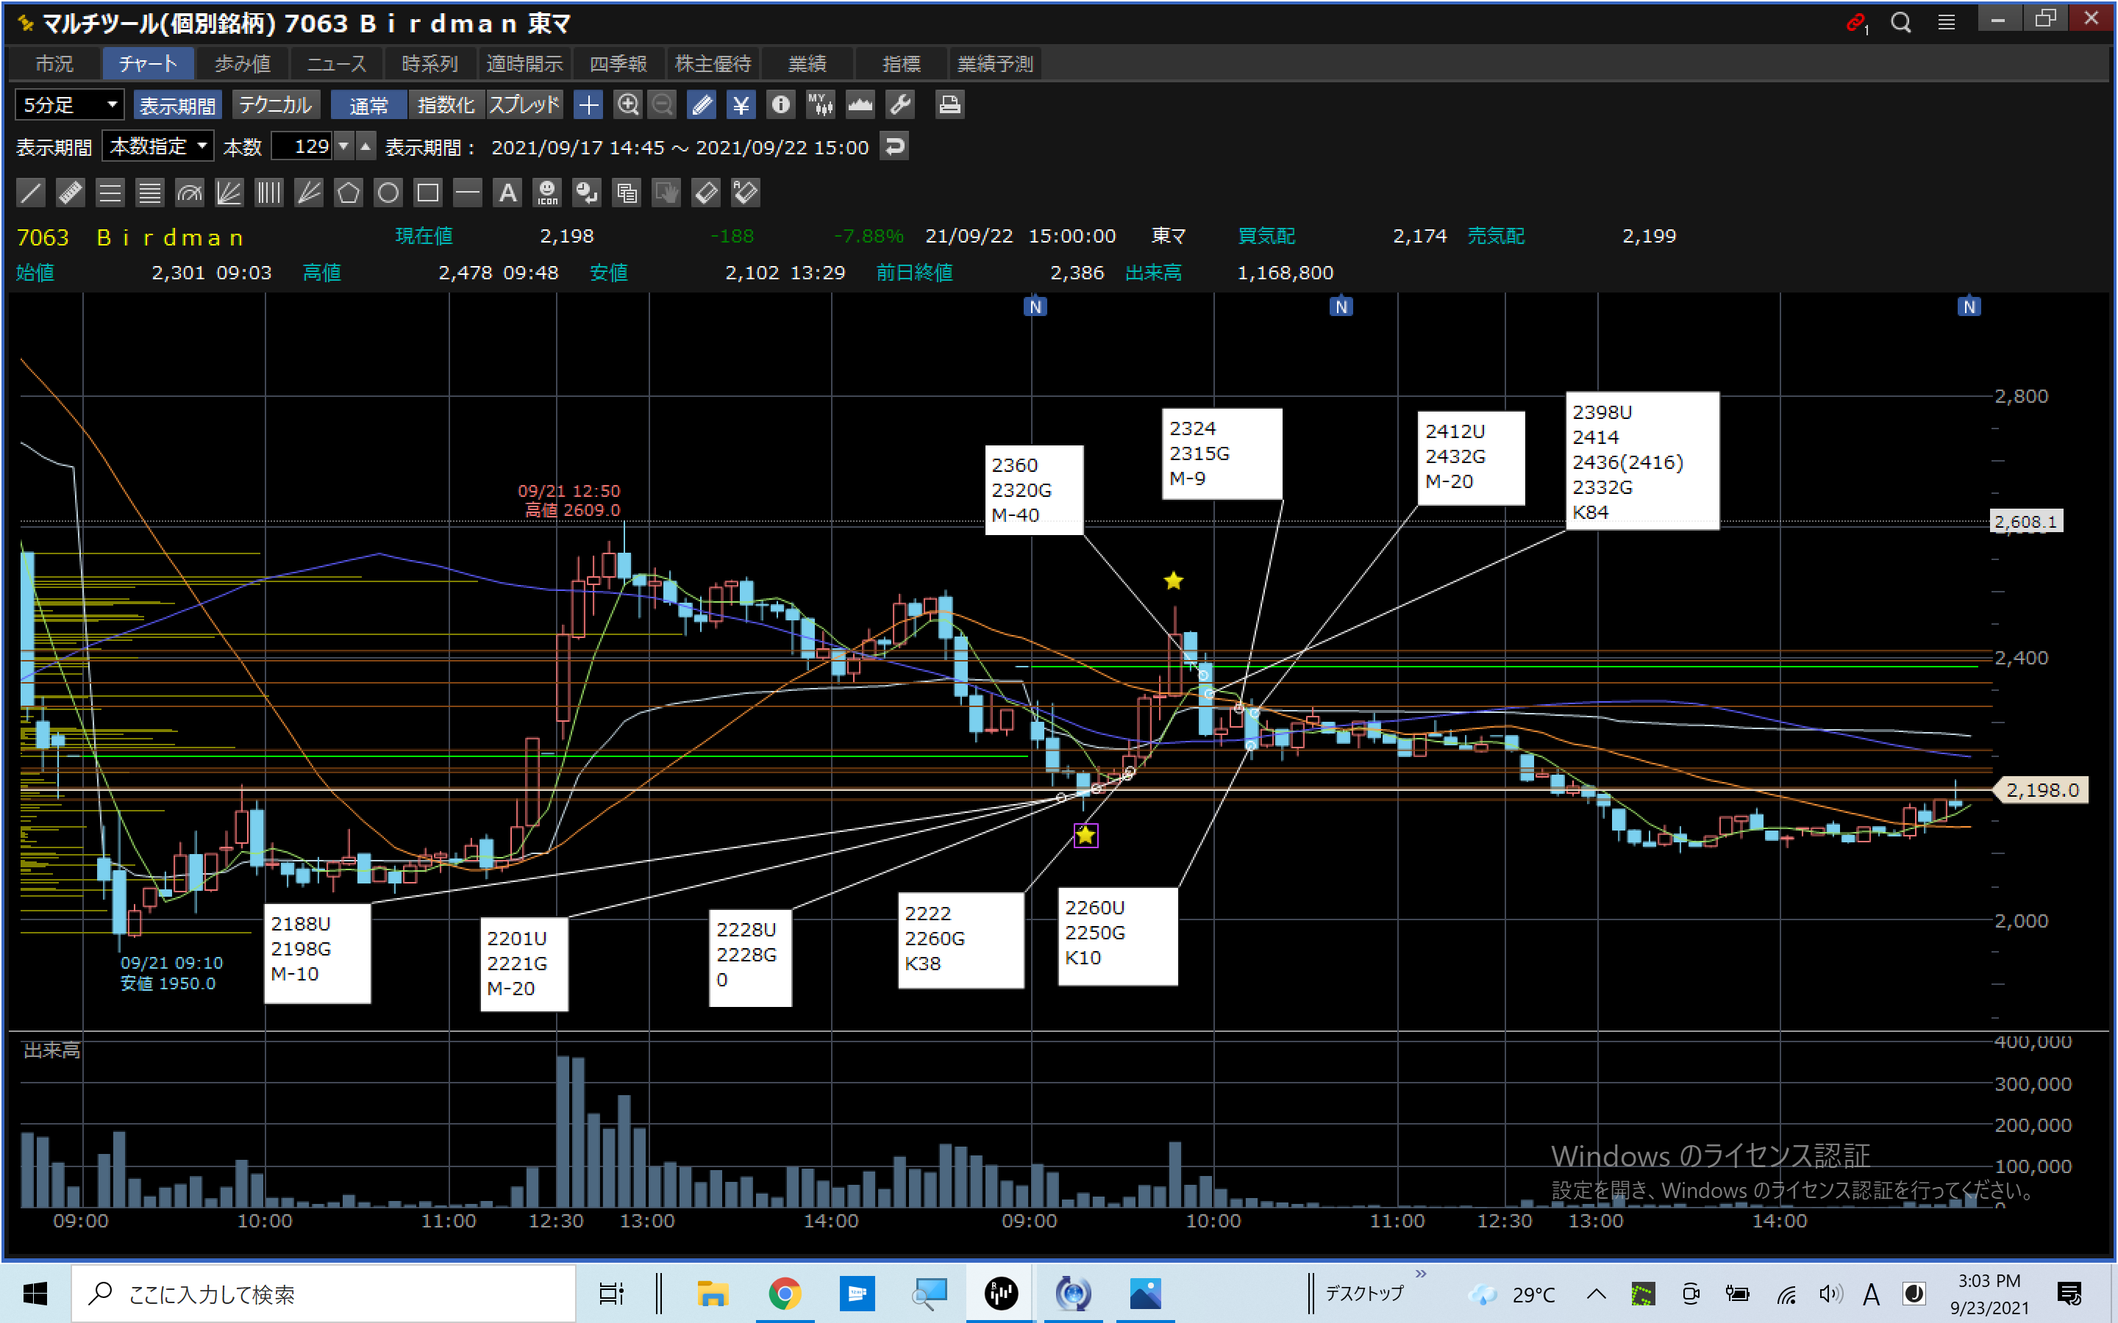Select the text annotation 'A' tool
The width and height of the screenshot is (2118, 1323).
507,193
